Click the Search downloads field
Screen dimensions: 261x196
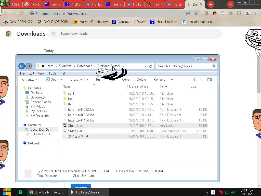tap(136, 33)
